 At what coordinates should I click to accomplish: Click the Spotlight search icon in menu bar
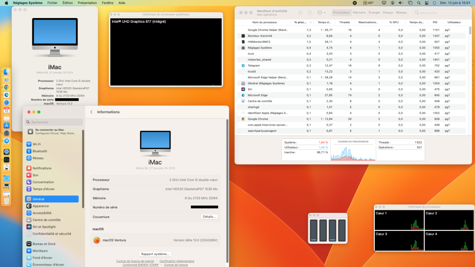click(418, 3)
